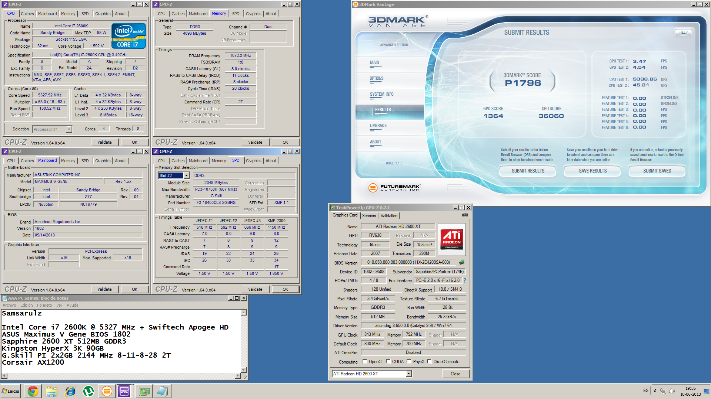
Task: Click the Close button in GPU-Z
Action: [455, 374]
